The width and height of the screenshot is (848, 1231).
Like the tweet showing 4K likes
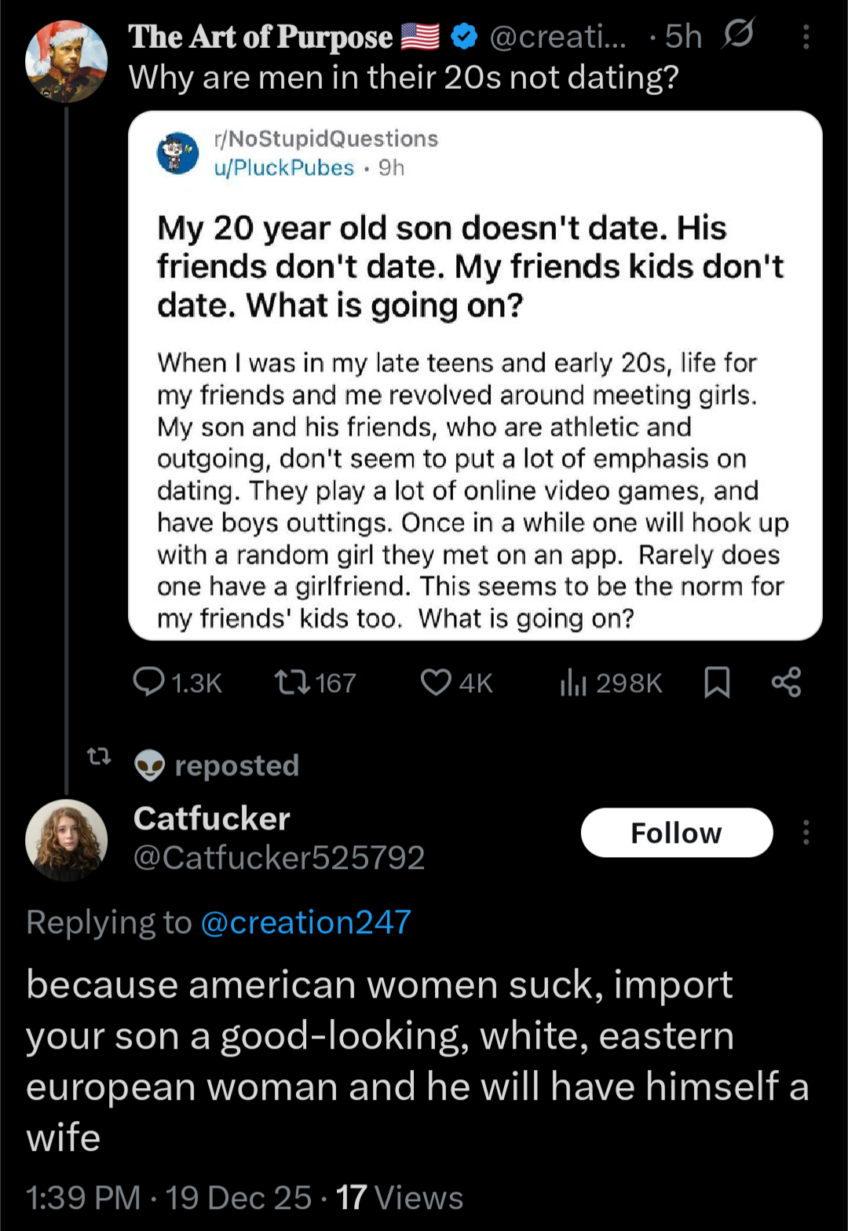(436, 682)
